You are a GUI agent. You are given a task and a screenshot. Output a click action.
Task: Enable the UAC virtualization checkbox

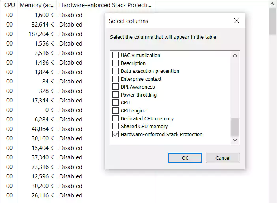click(116, 55)
